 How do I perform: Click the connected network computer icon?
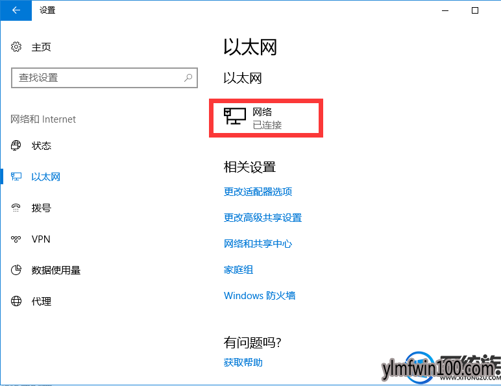coord(235,116)
